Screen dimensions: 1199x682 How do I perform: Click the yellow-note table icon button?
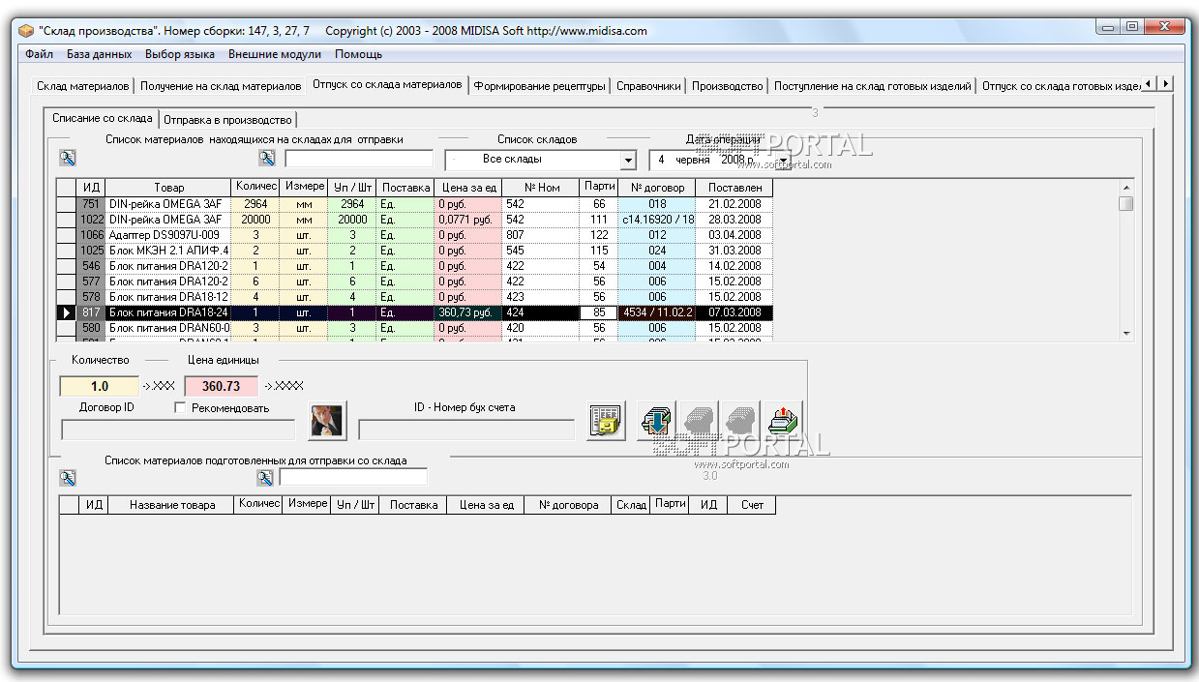point(607,421)
